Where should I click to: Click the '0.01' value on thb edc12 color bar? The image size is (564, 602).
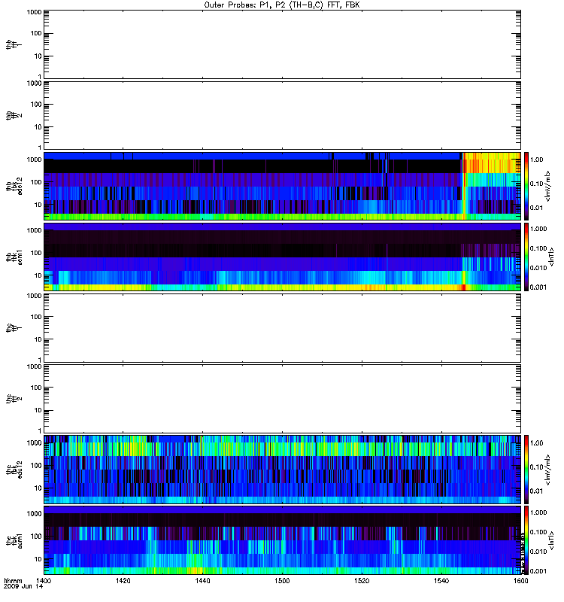coord(537,208)
